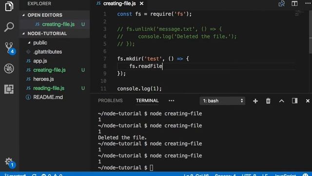
Task: Switch to the PROBLEMS panel tab
Action: pos(110,101)
